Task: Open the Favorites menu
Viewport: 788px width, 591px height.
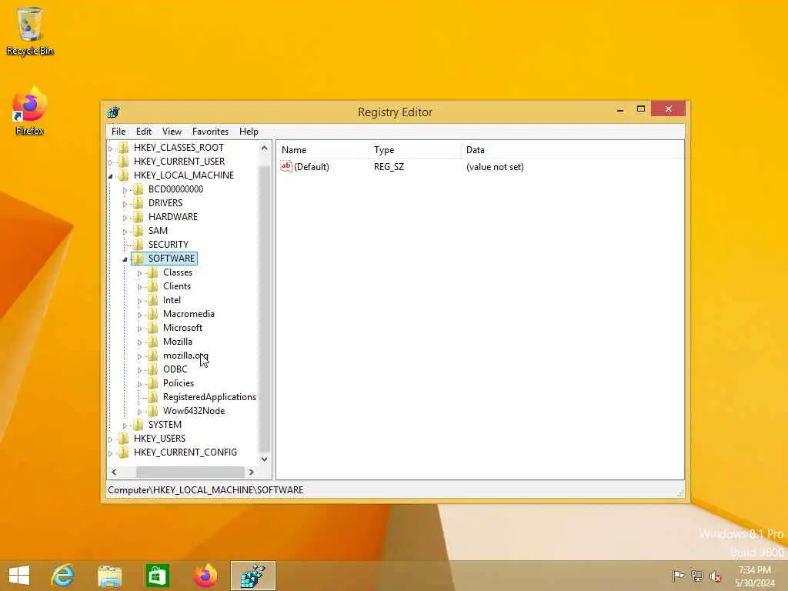Action: click(210, 132)
